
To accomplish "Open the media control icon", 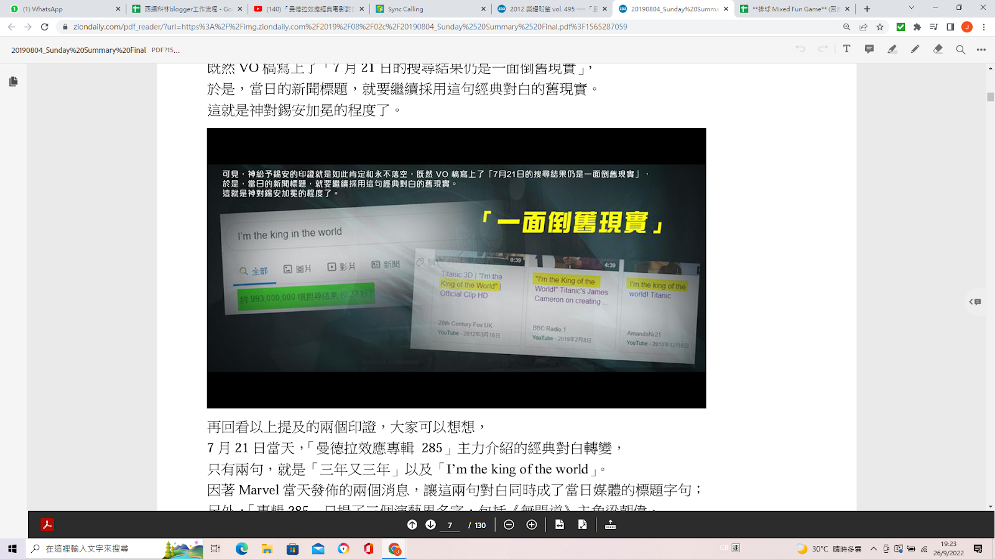I will pos(933,27).
